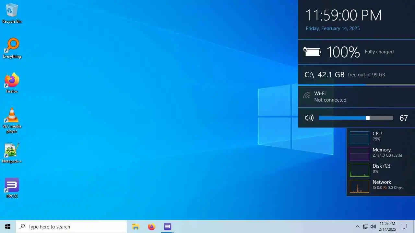The width and height of the screenshot is (415, 233).
Task: Click the Wi-Fi signal icon in the widget
Action: point(306,96)
